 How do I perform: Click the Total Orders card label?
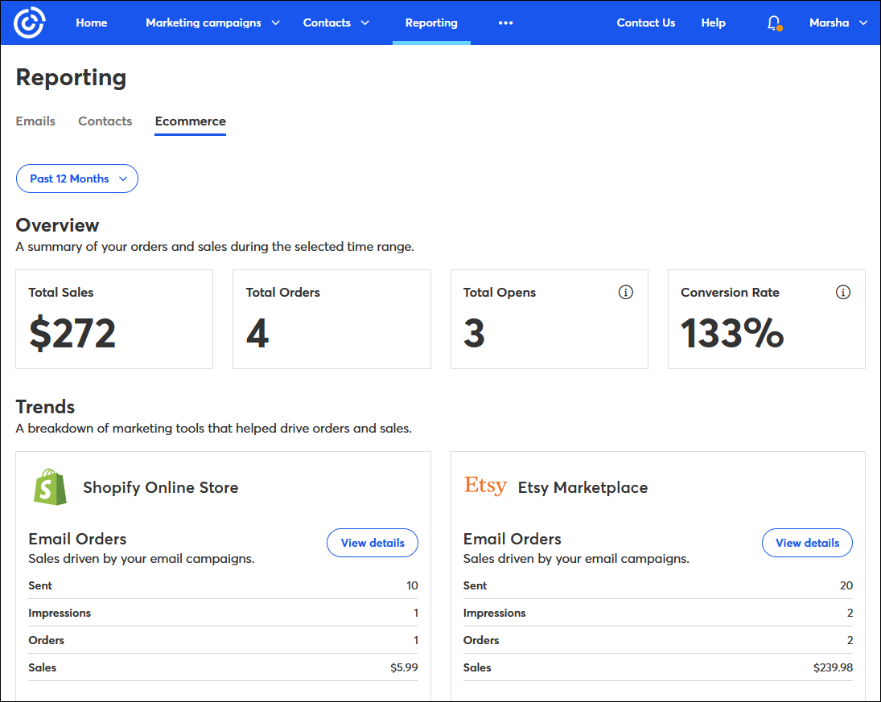282,293
